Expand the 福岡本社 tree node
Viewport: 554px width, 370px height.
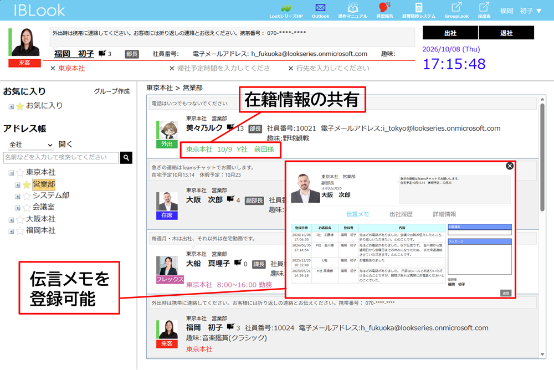tap(11, 232)
